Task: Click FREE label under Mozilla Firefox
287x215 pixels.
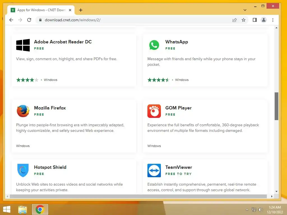Action: click(39, 114)
